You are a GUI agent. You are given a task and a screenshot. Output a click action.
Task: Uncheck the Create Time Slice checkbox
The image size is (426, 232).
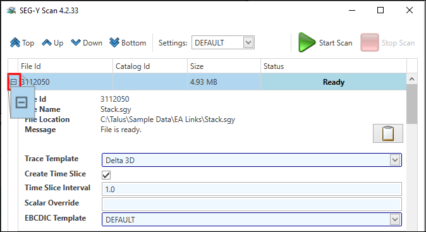(x=106, y=175)
